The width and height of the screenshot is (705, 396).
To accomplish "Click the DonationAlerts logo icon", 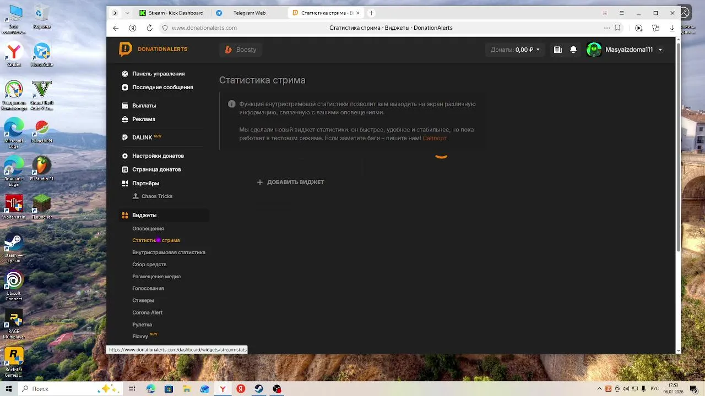I will point(126,50).
